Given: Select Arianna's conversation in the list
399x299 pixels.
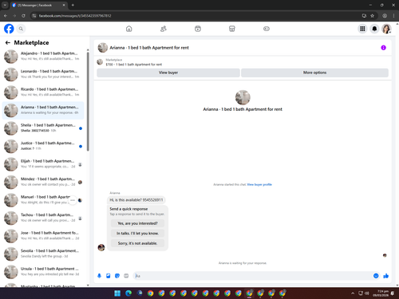Looking at the screenshot, I should point(43,110).
